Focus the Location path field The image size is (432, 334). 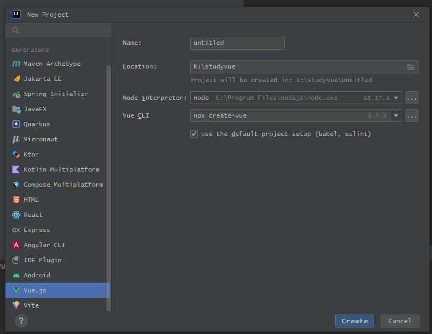304,67
